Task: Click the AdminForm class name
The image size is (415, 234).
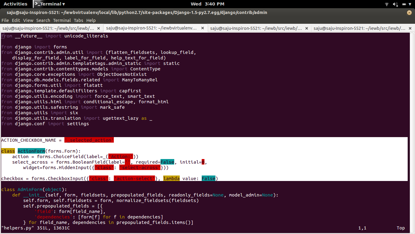Action: (30, 190)
